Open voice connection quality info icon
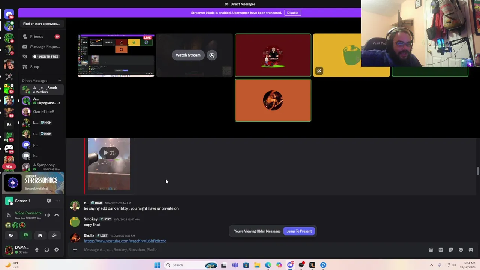This screenshot has height=270, width=480. point(9,215)
